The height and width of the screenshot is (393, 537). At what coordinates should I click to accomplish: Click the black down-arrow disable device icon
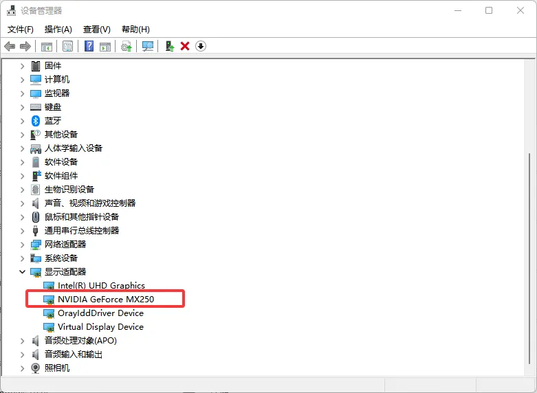tap(201, 46)
